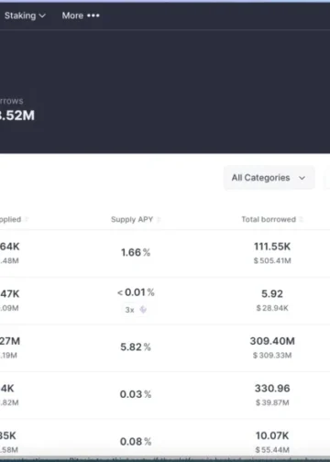Click the 10.07K total borrowed value
This screenshot has width=330, height=462.
click(x=272, y=435)
